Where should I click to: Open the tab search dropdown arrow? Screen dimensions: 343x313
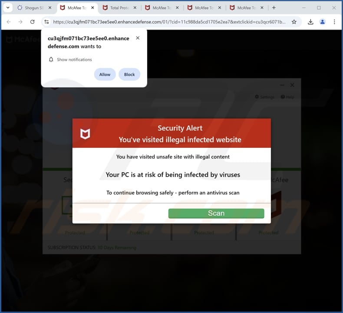tap(8, 8)
